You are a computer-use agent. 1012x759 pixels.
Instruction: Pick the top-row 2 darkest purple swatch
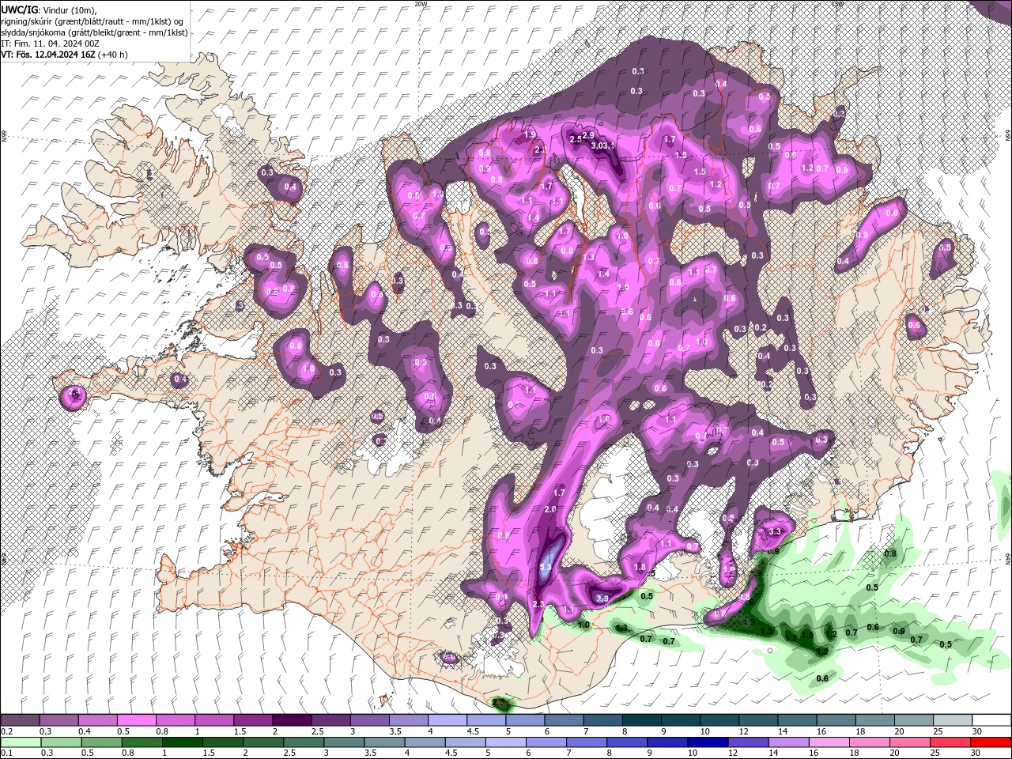[x=292, y=720]
